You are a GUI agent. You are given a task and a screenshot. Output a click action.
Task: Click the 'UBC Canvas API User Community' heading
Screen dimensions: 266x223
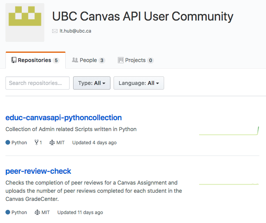click(143, 17)
